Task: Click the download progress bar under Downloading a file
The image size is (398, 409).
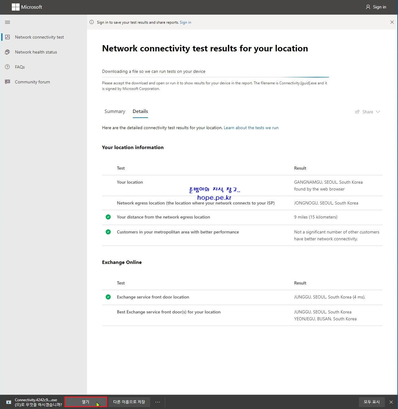Action: click(215, 77)
